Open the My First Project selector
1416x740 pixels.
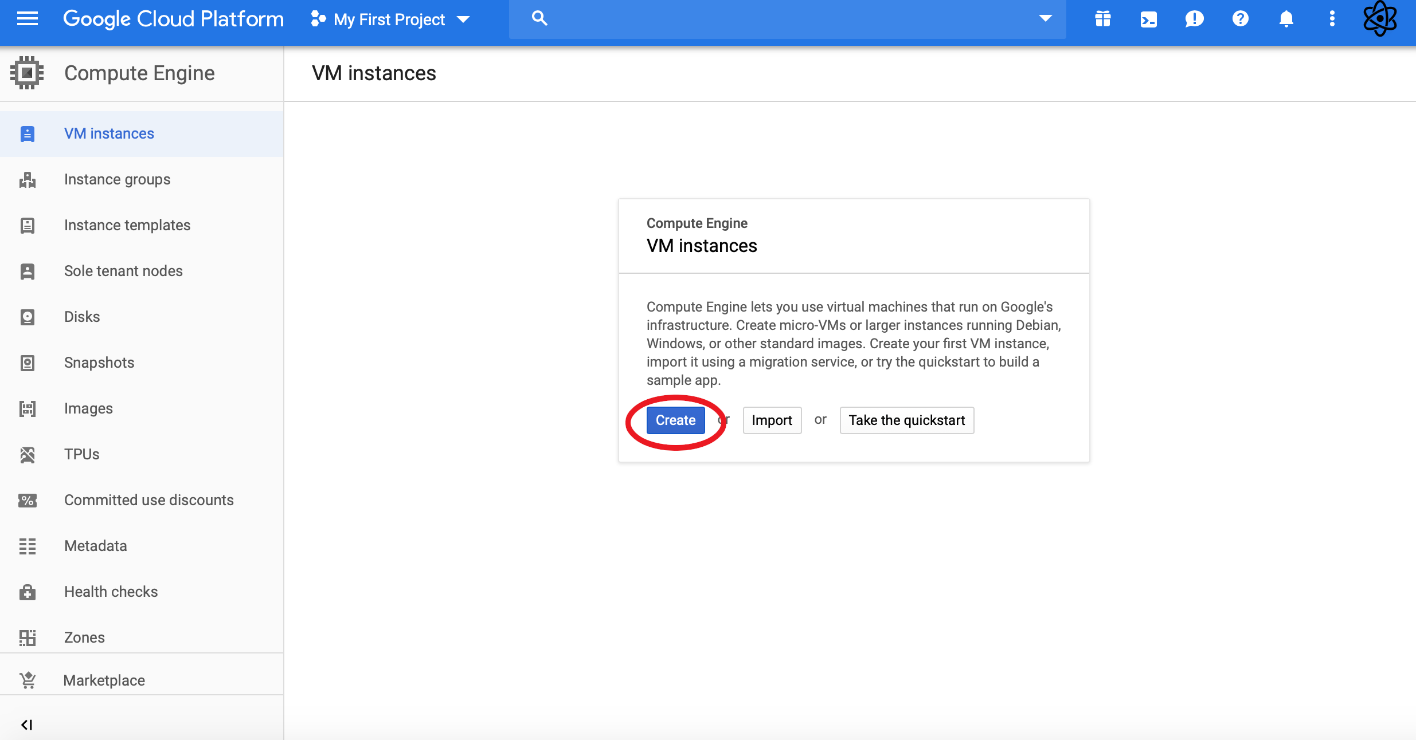click(x=390, y=19)
